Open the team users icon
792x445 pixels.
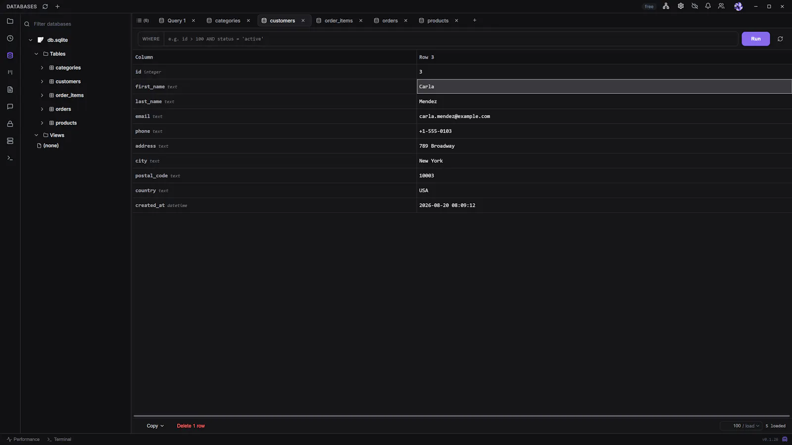(x=721, y=6)
